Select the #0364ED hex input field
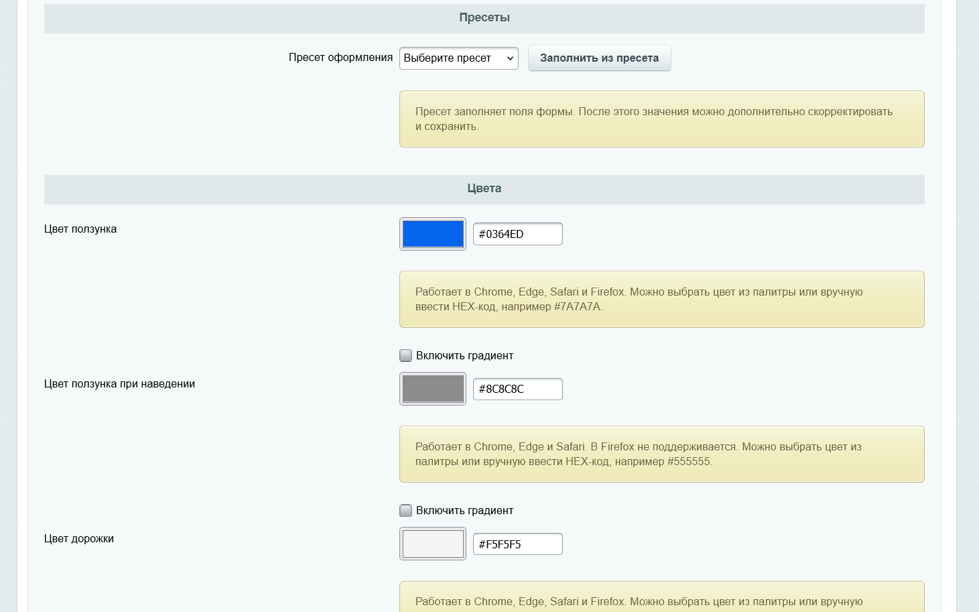This screenshot has height=612, width=979. point(517,234)
